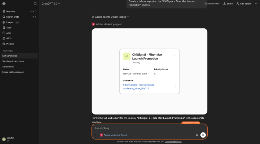This screenshot has width=260, height=144.
Task: Open the Wouter account menu
Action: tap(19, 139)
